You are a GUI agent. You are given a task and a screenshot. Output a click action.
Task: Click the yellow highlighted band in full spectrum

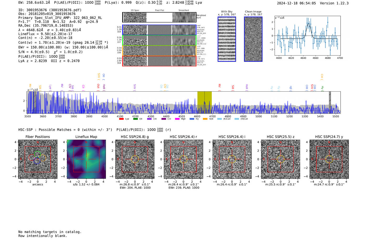pos(204,102)
